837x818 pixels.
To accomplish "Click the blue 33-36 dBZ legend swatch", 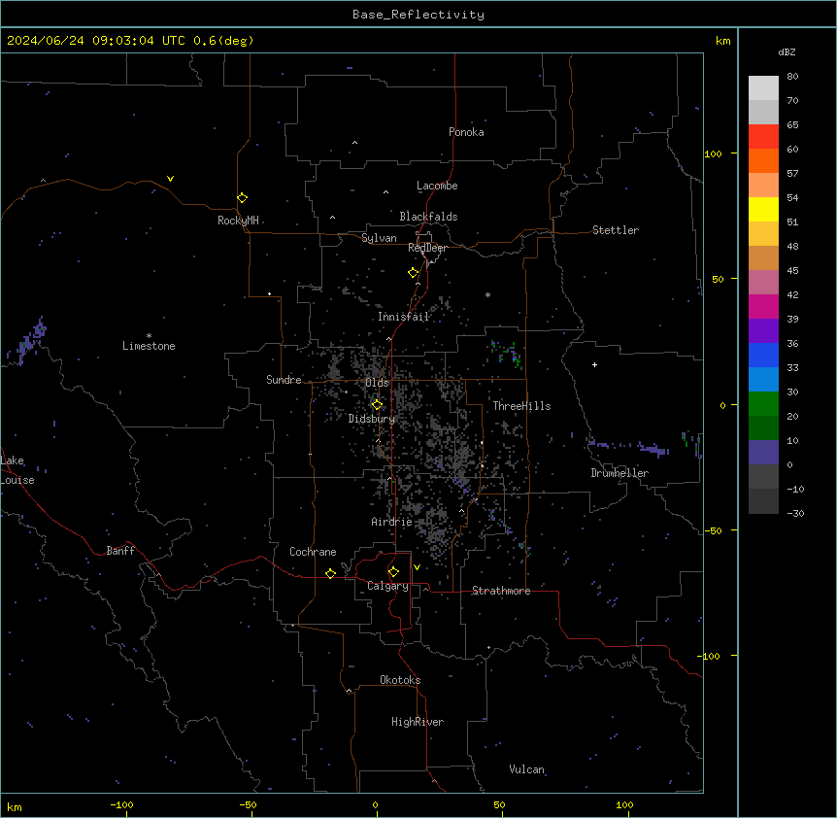I will click(x=763, y=355).
